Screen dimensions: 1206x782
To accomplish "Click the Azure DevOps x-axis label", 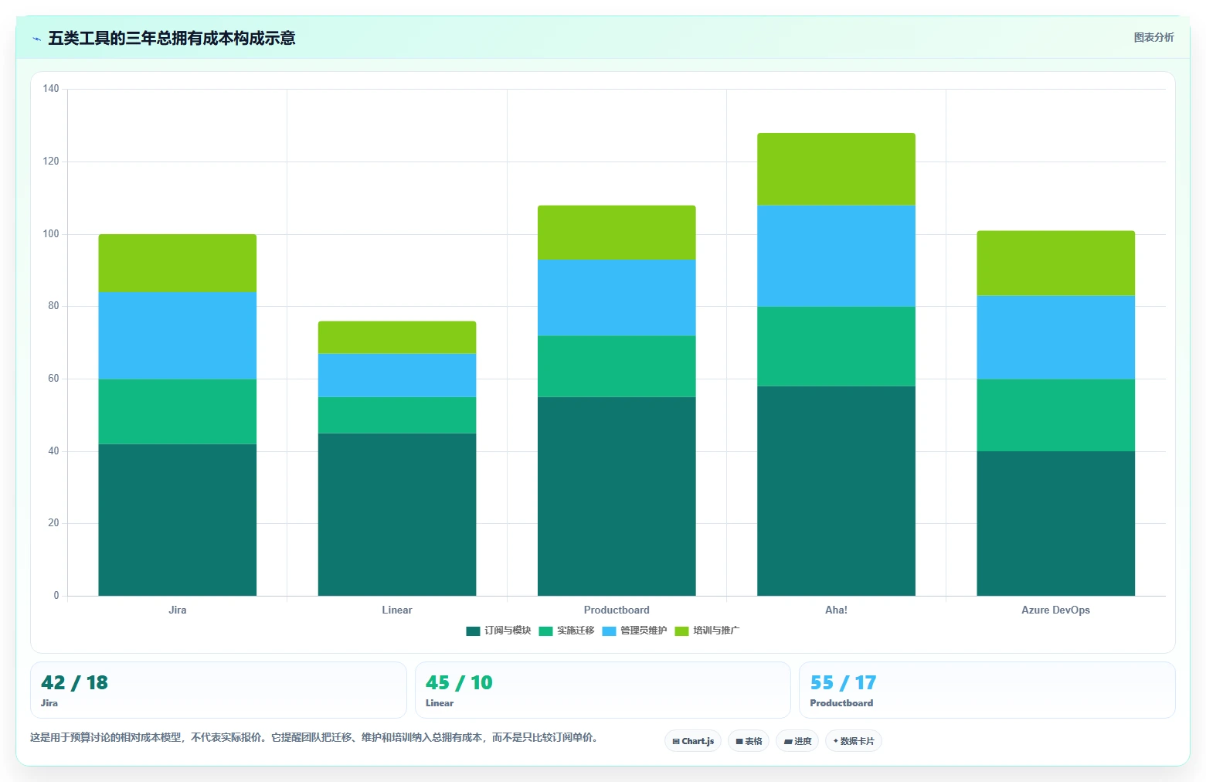I will pos(1056,610).
